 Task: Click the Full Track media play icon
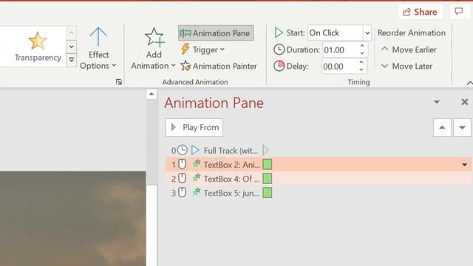195,150
